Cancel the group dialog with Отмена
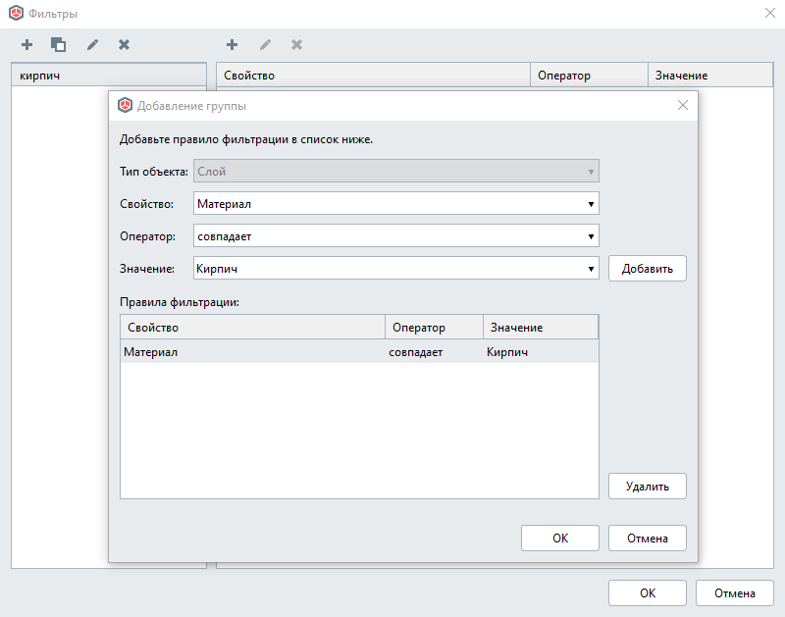 [x=647, y=538]
